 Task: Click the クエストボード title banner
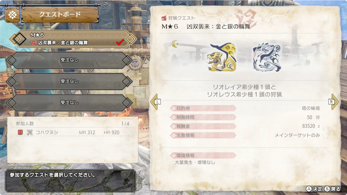pyautogui.click(x=60, y=15)
